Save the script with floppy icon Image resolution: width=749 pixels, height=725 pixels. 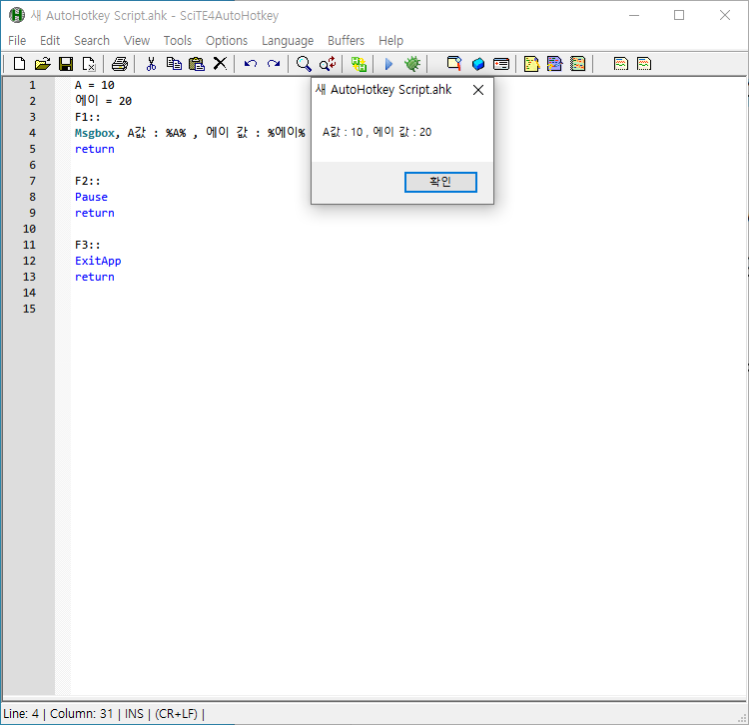tap(66, 64)
